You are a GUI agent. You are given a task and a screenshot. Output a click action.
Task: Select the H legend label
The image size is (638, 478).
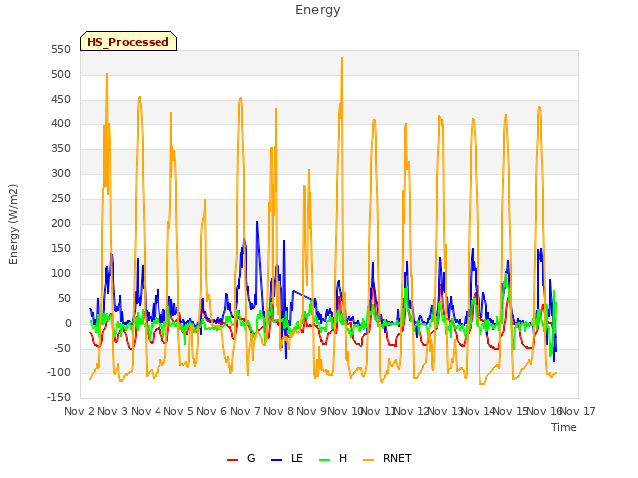[343, 458]
